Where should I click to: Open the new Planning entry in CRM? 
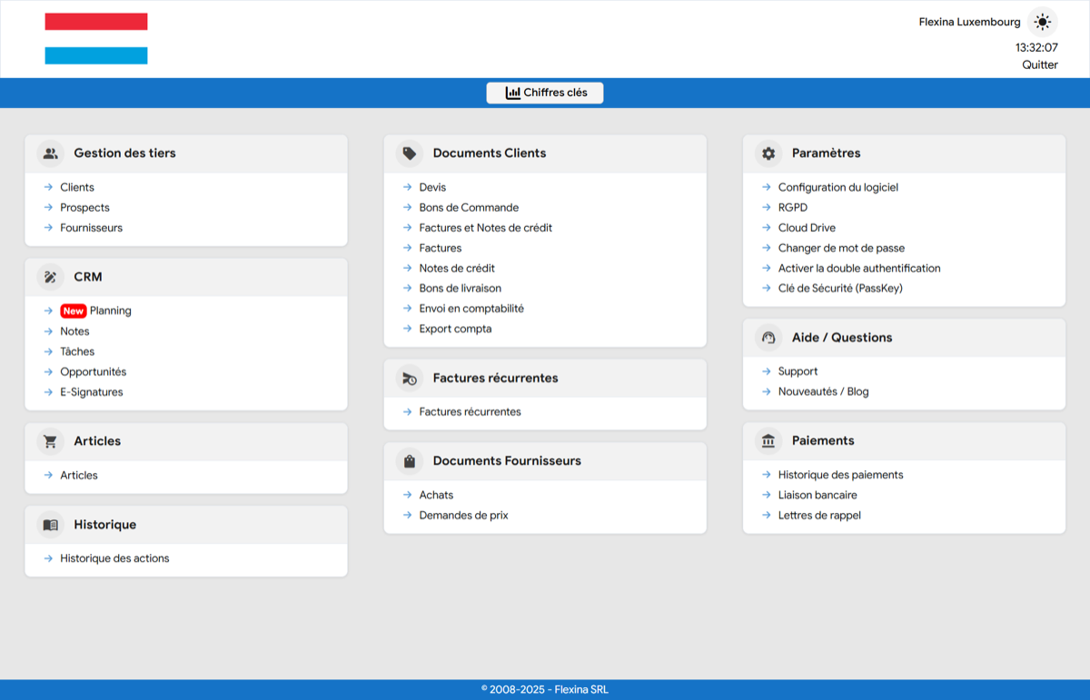pos(110,311)
